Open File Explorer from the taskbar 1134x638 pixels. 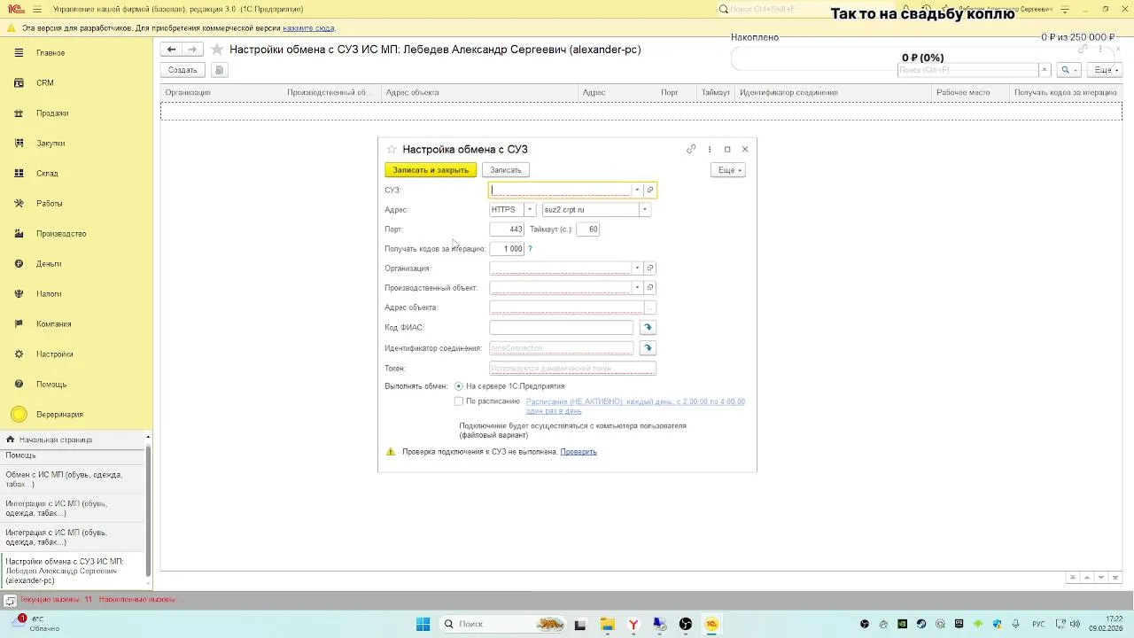607,624
